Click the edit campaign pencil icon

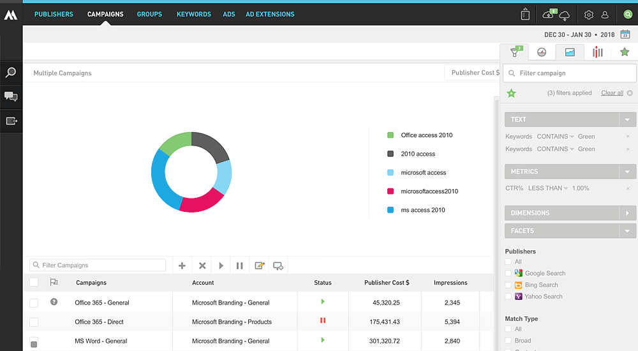click(259, 265)
